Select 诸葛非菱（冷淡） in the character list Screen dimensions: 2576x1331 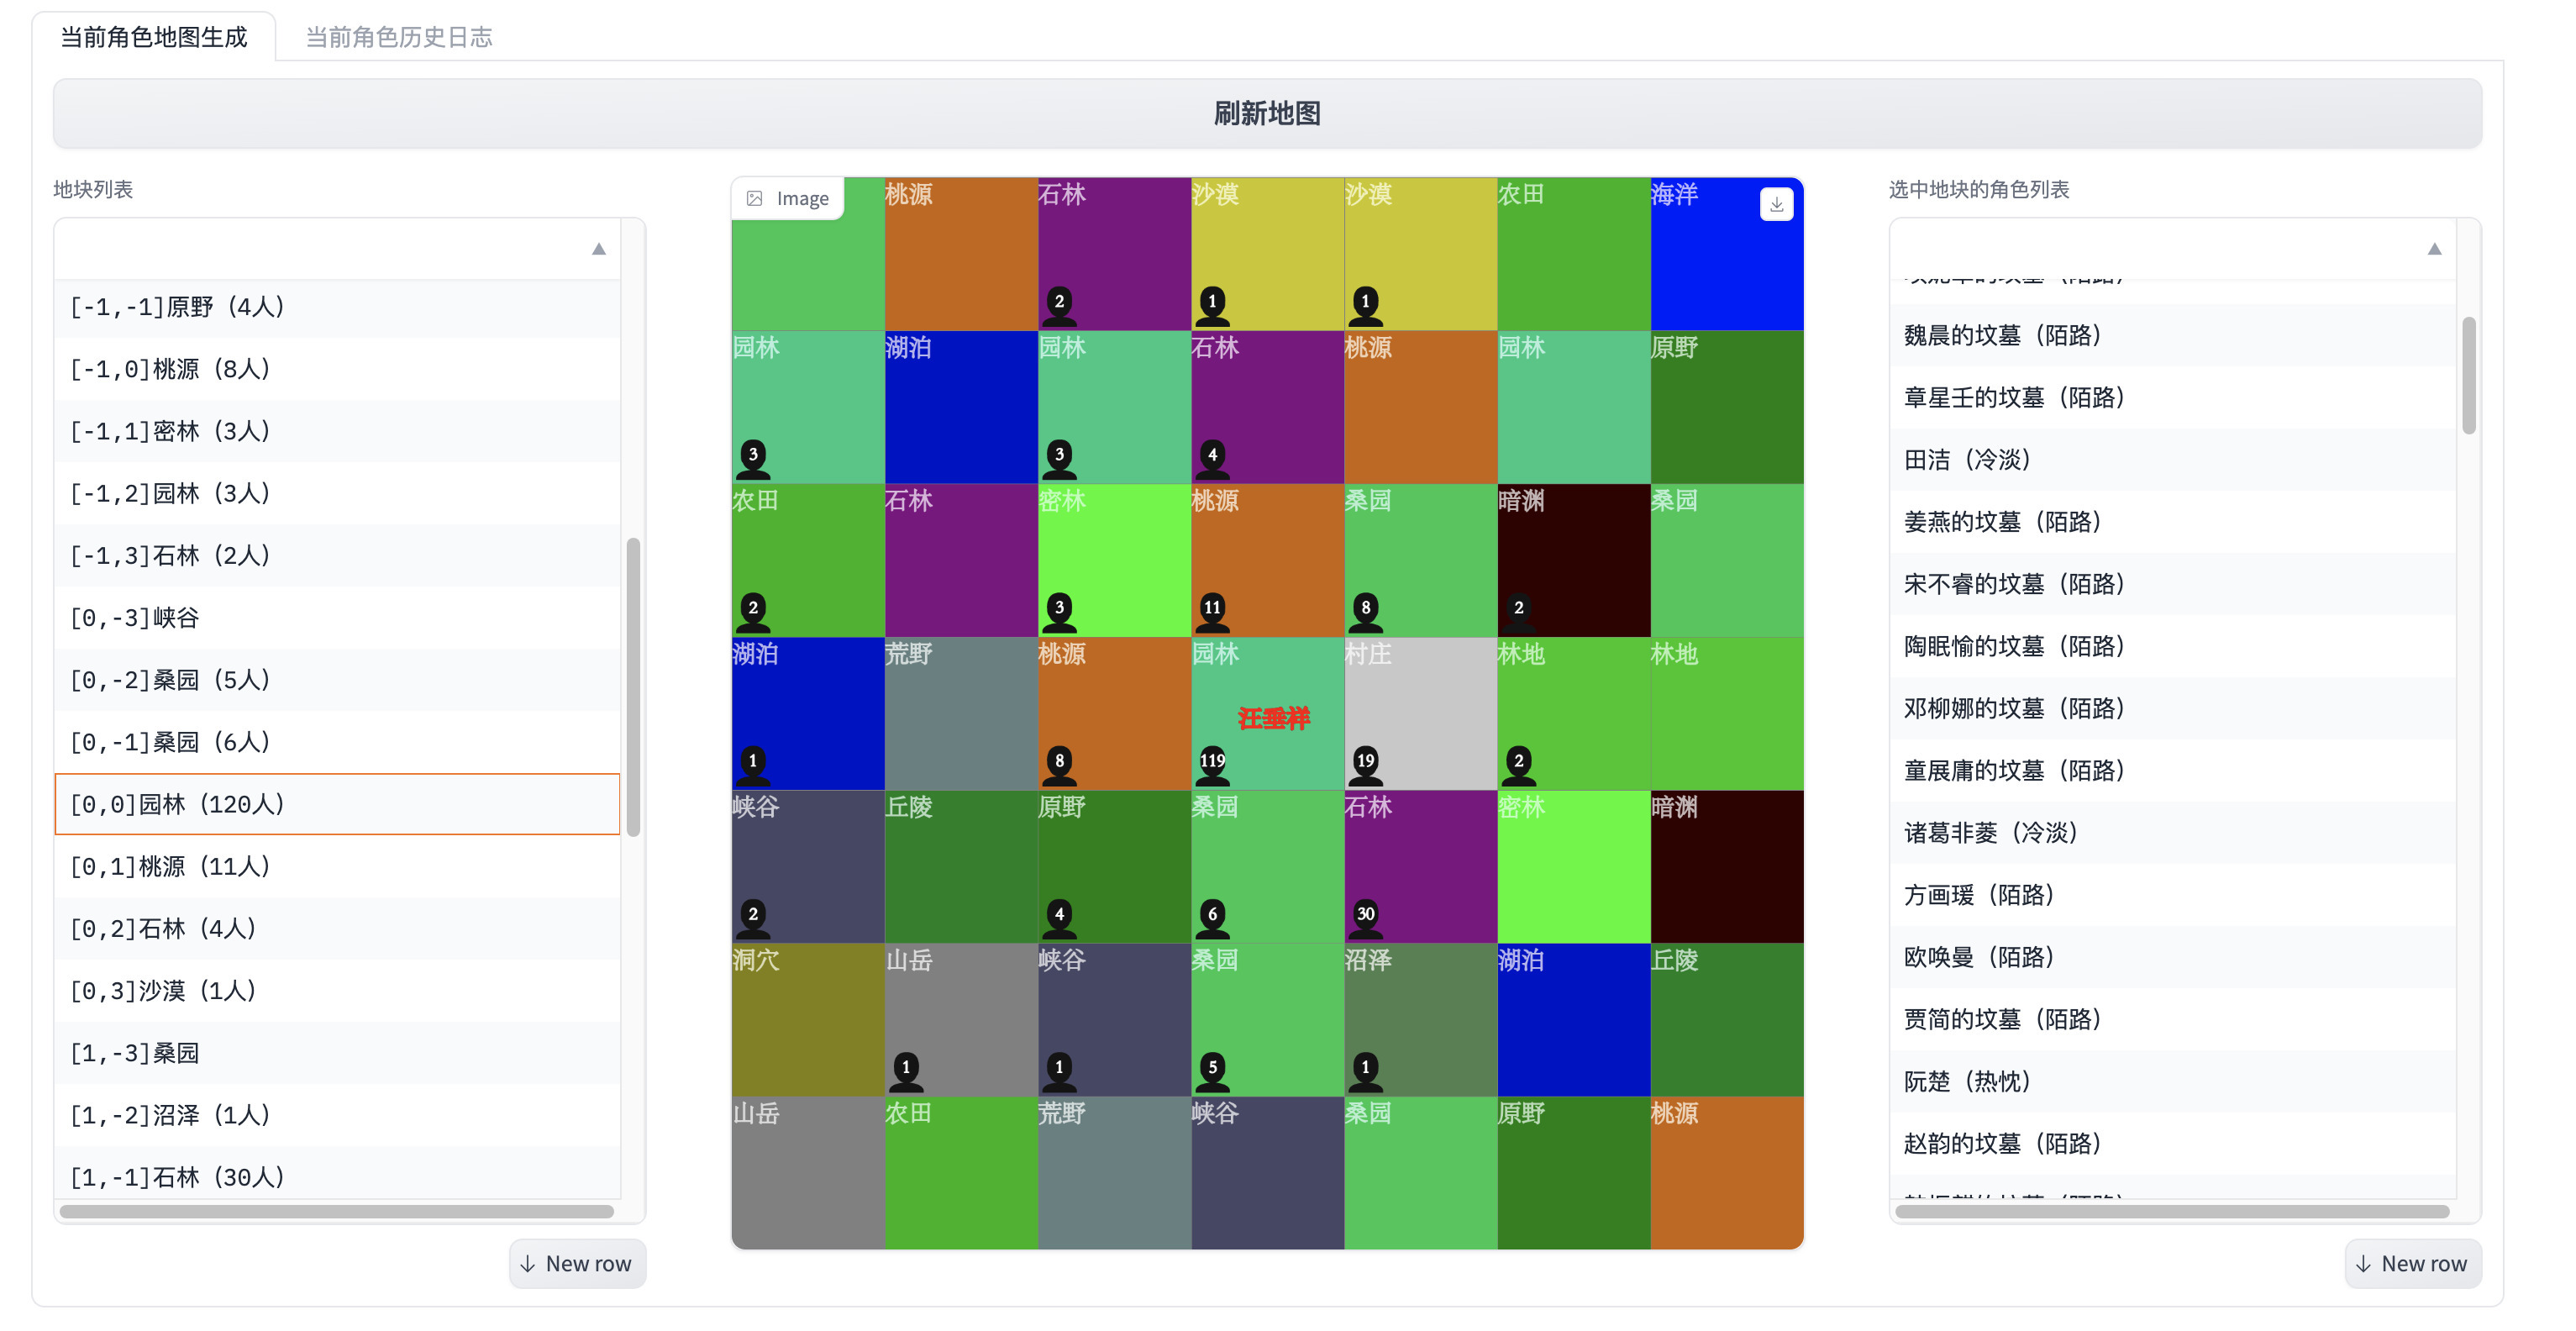click(x=2172, y=833)
